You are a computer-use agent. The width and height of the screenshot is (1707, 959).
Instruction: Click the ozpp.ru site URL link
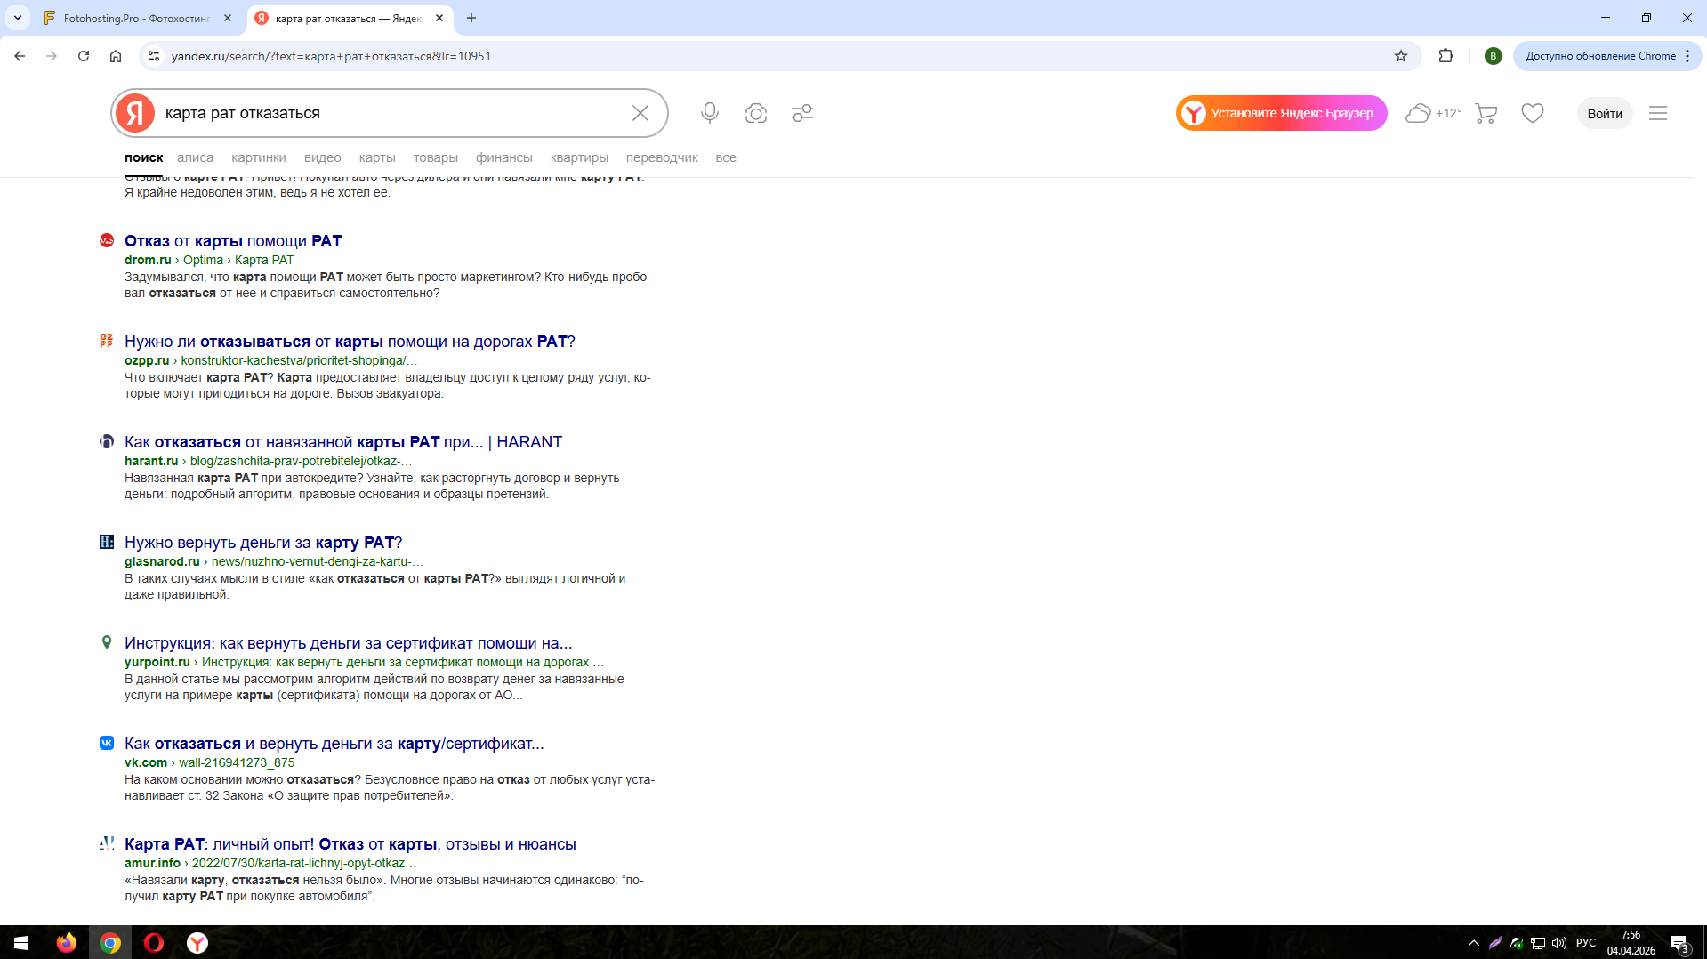147,360
